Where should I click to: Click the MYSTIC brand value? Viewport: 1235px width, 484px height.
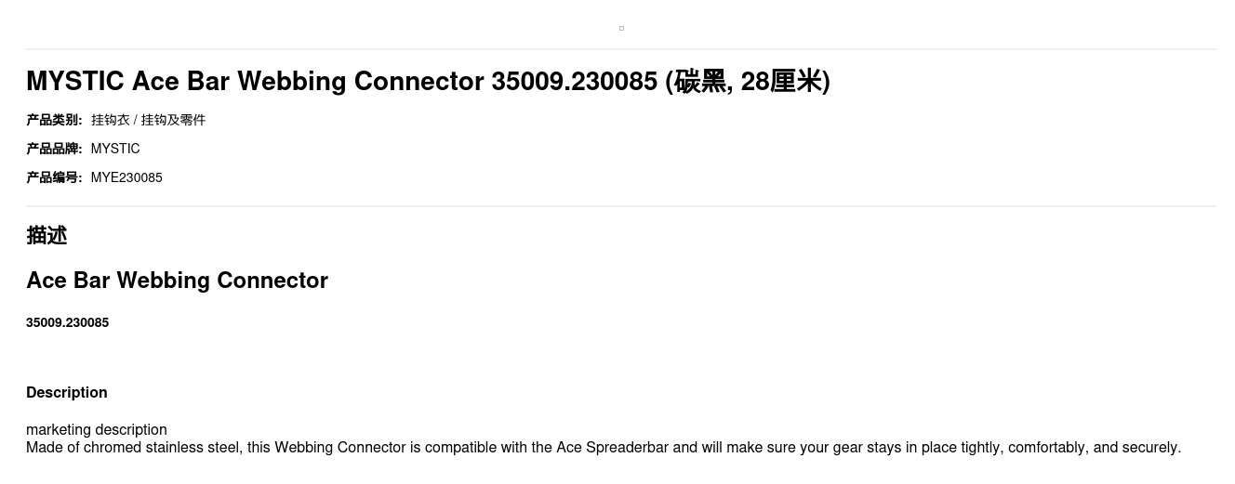[115, 149]
